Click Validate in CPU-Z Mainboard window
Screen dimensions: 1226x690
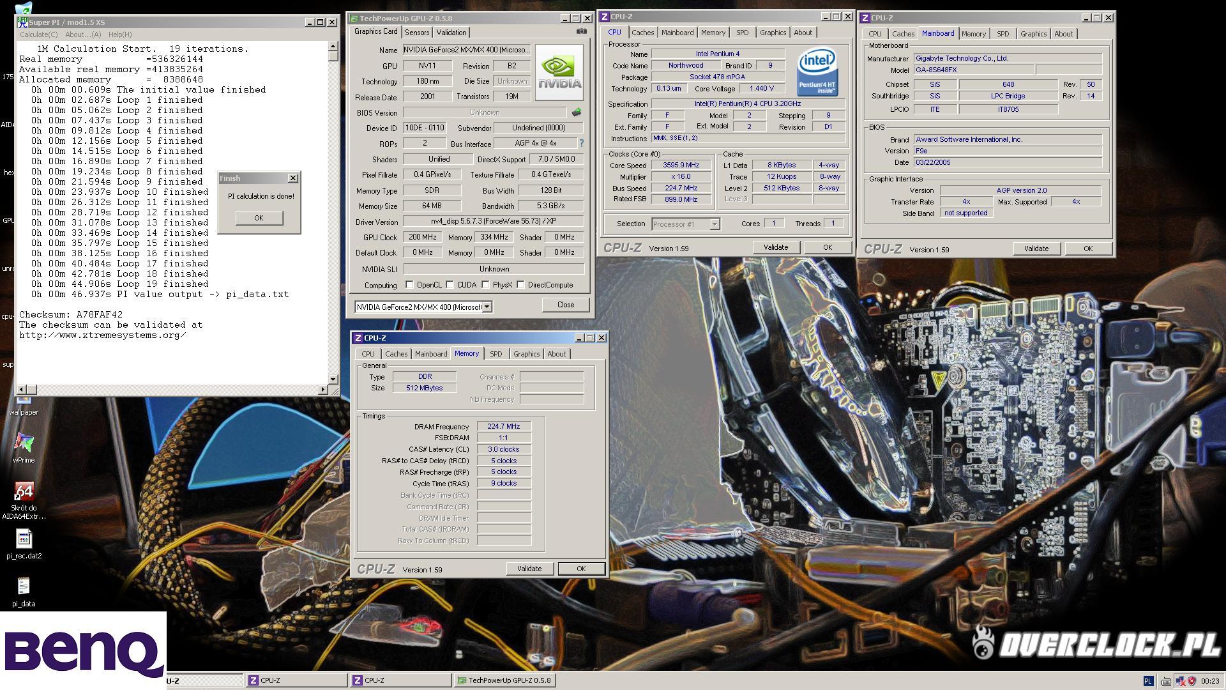pos(1036,249)
